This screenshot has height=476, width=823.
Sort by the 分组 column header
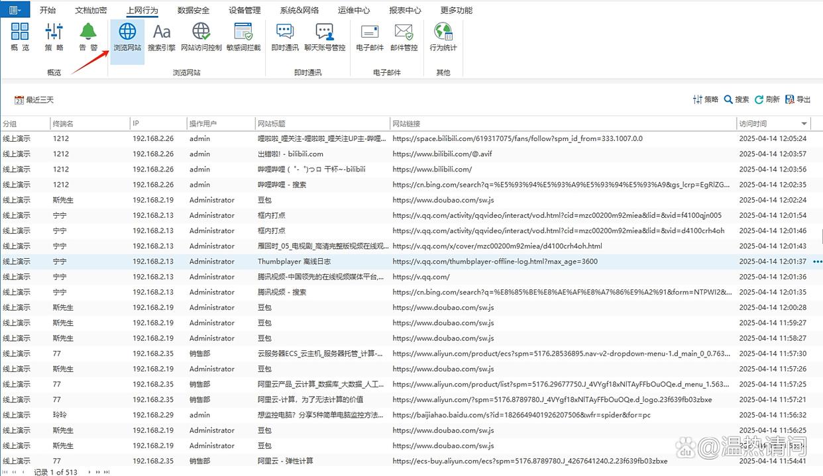click(x=25, y=124)
